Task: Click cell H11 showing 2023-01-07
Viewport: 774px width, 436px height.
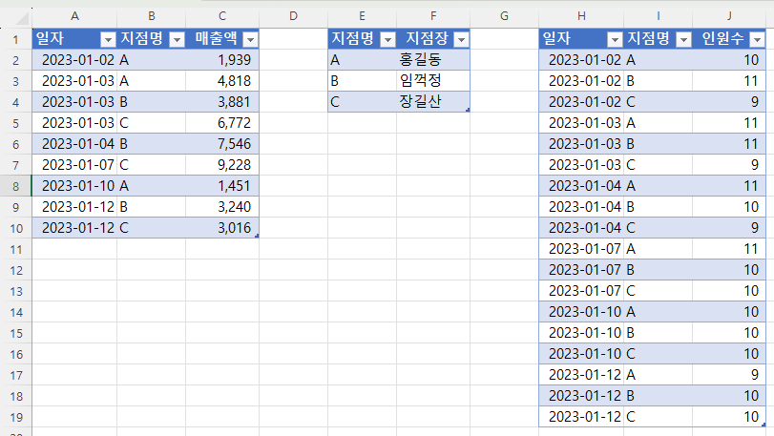Action: pos(581,249)
